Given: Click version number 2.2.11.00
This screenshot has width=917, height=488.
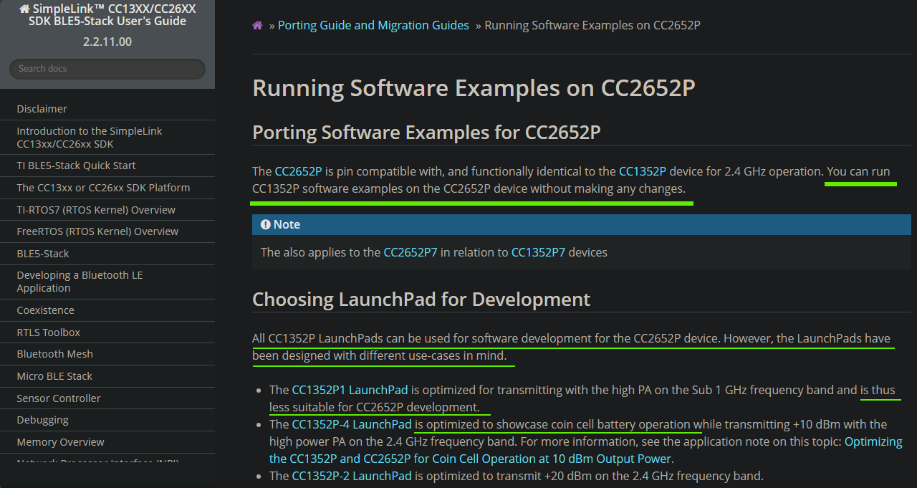Looking at the screenshot, I should pyautogui.click(x=107, y=42).
